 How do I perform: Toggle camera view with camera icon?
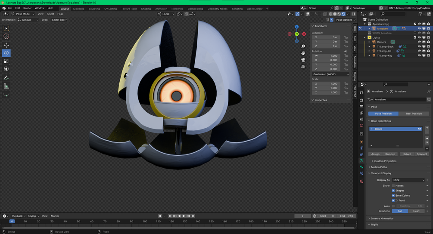303,60
